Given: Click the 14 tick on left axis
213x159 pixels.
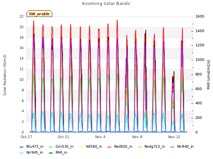Looking at the screenshot, I should [21, 58].
